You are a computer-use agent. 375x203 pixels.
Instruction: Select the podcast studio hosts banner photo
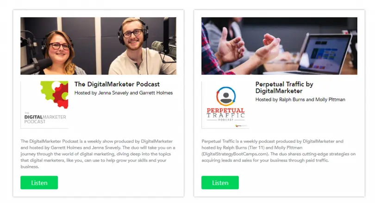pos(98,46)
